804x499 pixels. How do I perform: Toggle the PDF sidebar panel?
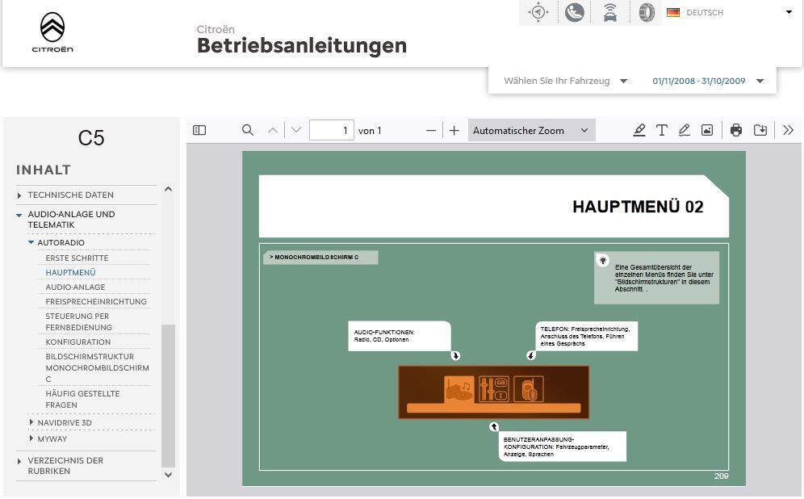[x=199, y=130]
